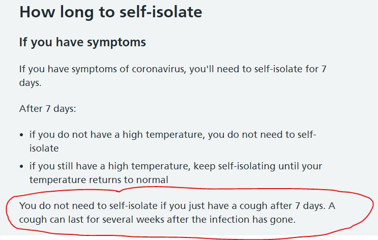
Task: Click 'self-isolate' in the main heading
Action: [161, 12]
